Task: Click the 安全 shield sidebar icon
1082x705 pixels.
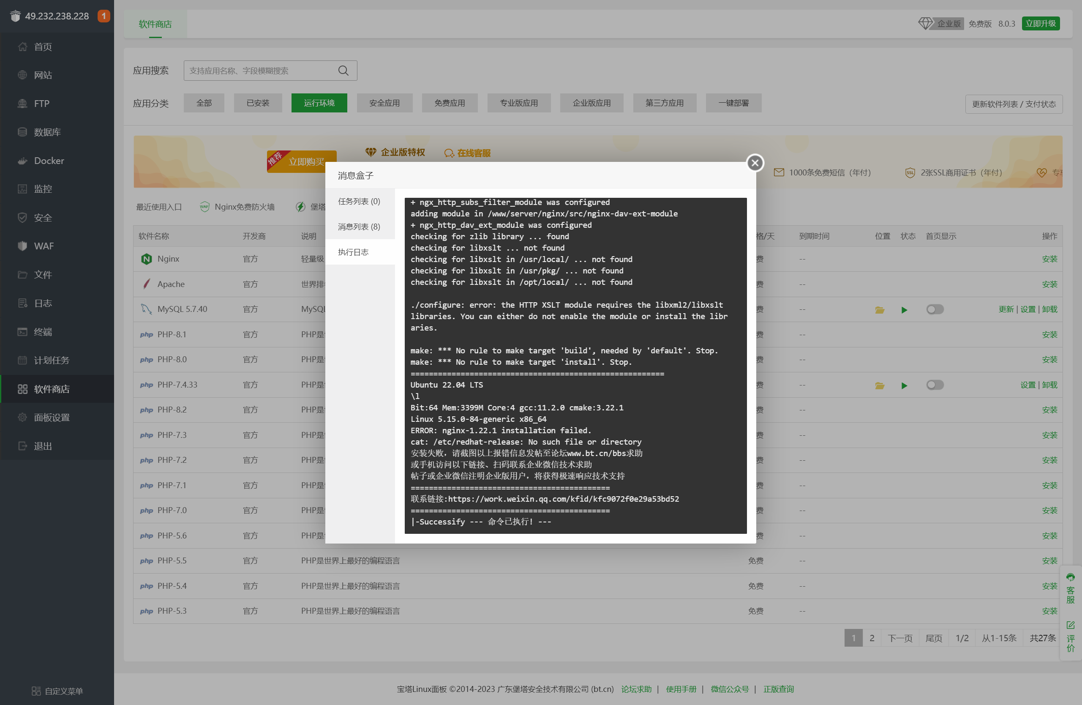Action: click(22, 217)
